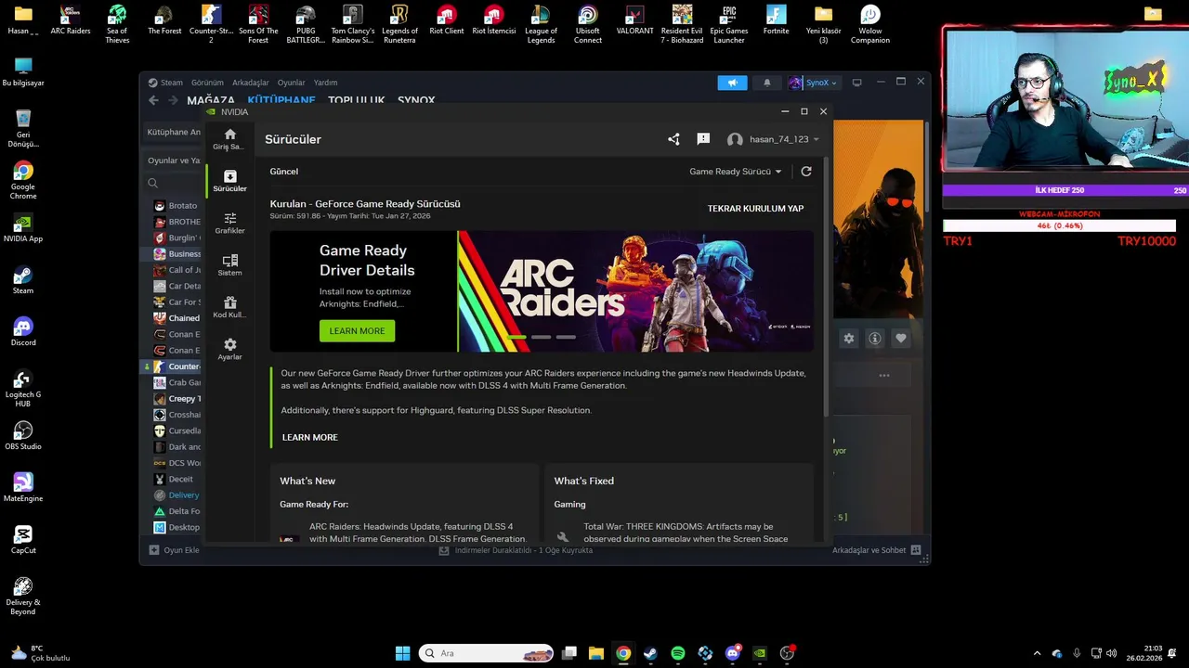1189x668 pixels.
Task: Click green LEARN MORE button on banner
Action: pos(357,331)
